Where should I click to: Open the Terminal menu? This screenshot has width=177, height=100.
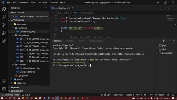(53, 2)
